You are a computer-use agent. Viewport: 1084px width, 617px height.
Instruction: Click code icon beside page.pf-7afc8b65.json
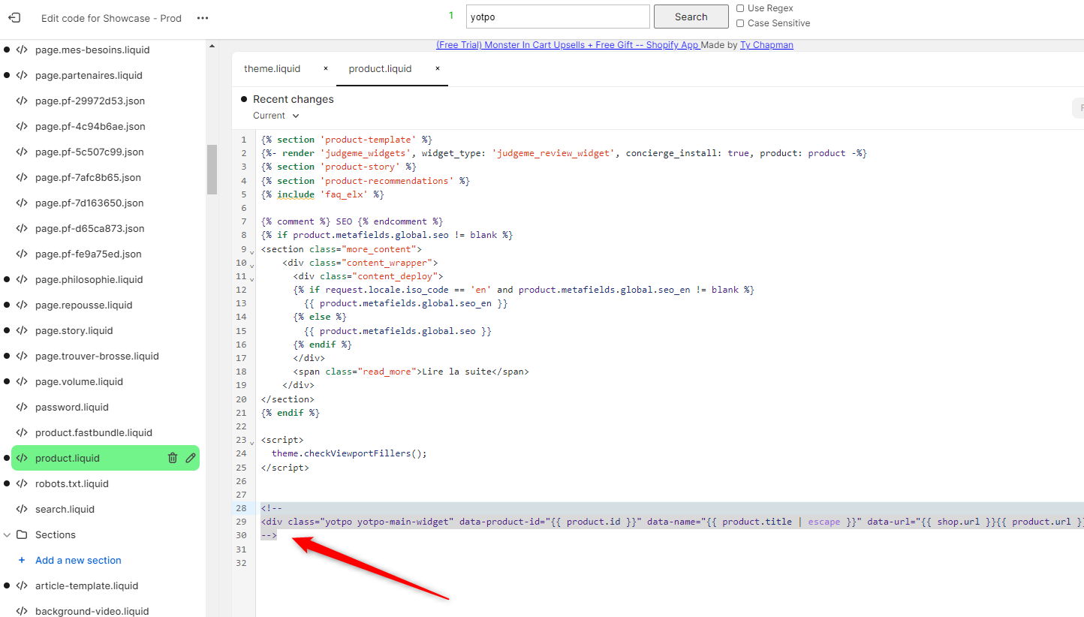(22, 177)
